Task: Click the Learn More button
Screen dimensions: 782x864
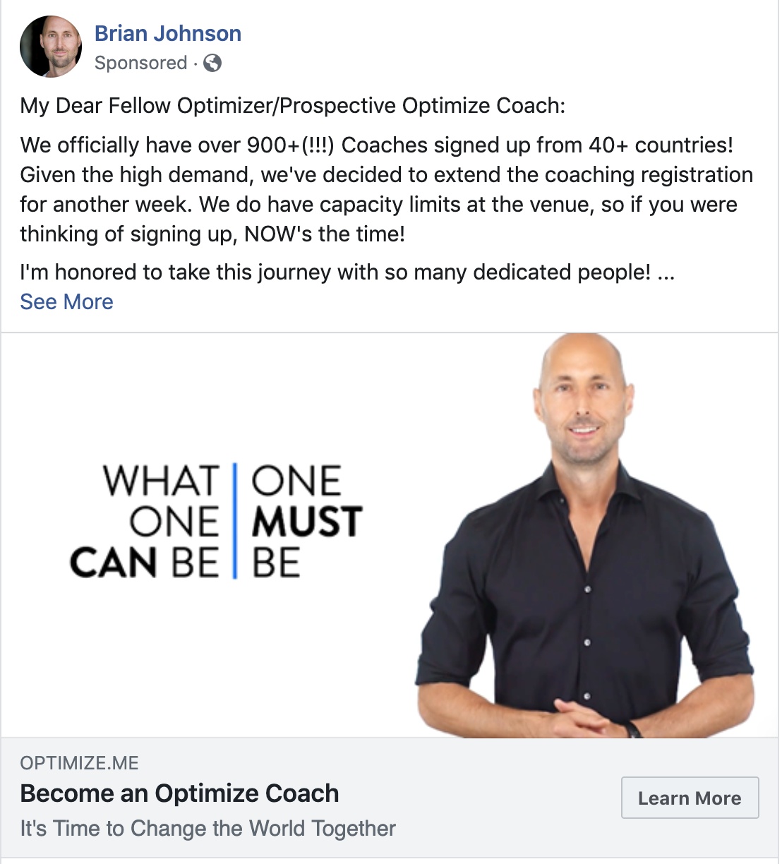Action: coord(690,798)
